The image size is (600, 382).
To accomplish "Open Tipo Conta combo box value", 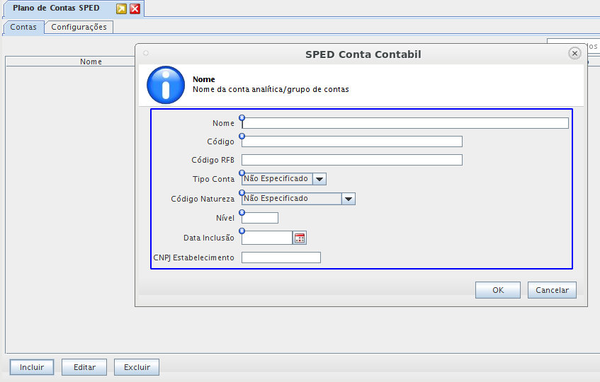I will tap(277, 179).
